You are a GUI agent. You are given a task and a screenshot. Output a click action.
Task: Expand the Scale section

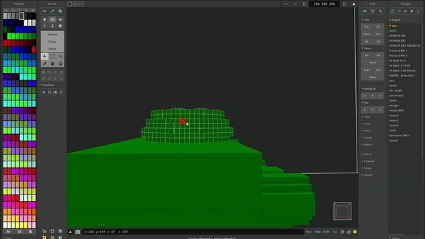366,123
